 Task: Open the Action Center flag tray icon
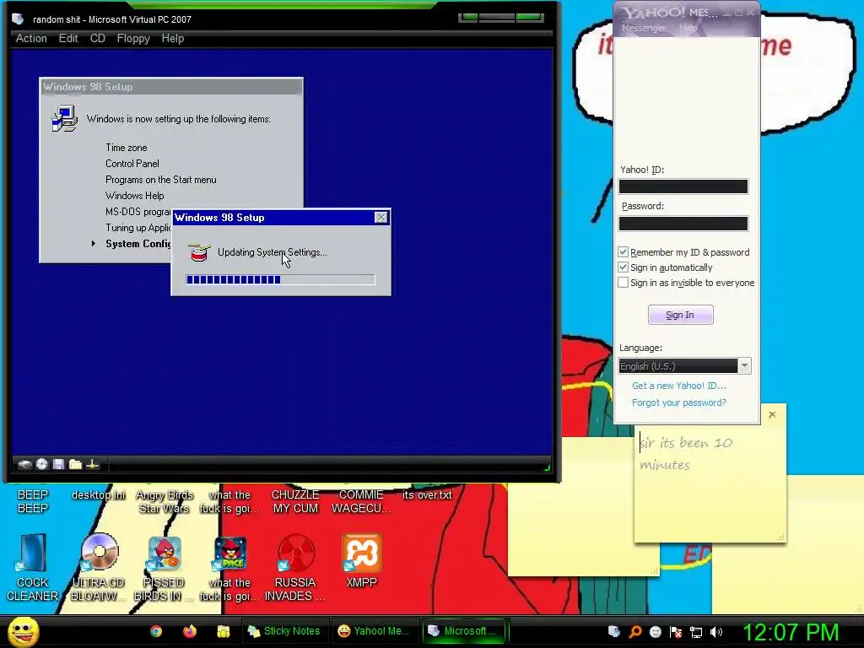pos(676,632)
